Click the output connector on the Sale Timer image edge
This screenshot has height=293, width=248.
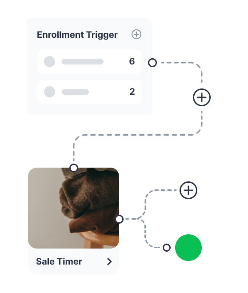(x=119, y=219)
